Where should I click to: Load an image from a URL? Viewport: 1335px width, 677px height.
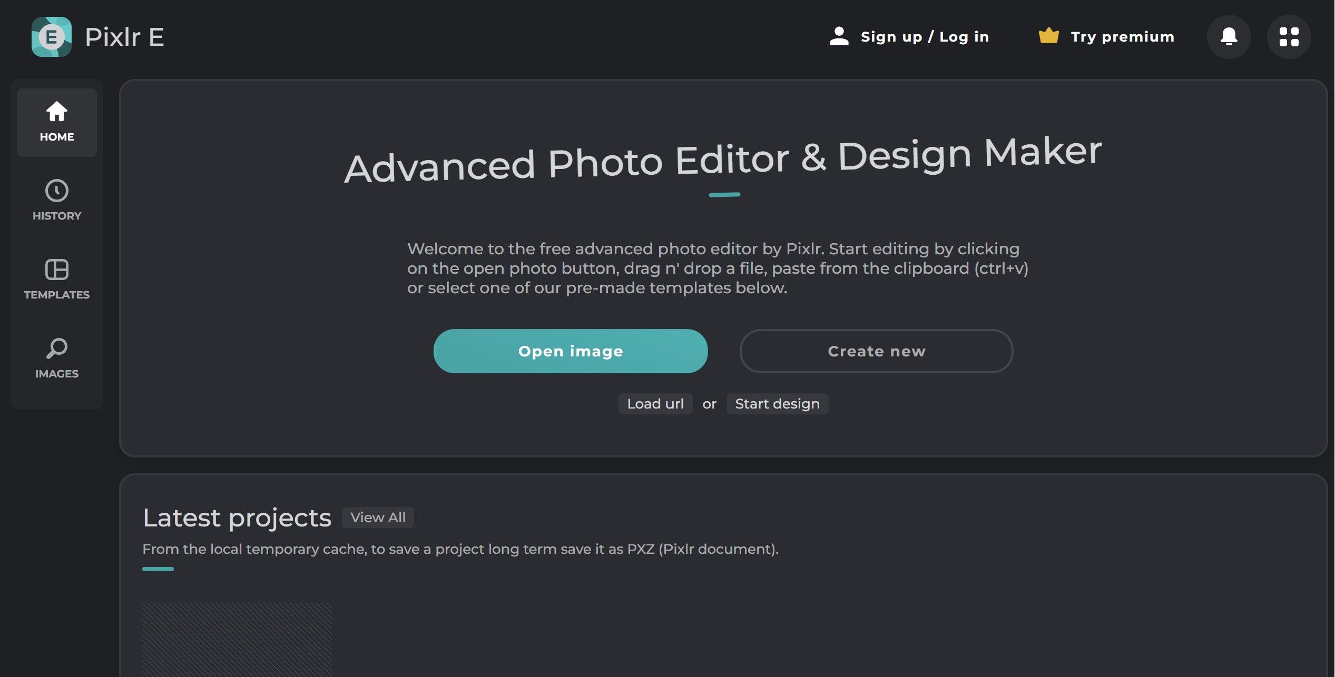tap(655, 404)
